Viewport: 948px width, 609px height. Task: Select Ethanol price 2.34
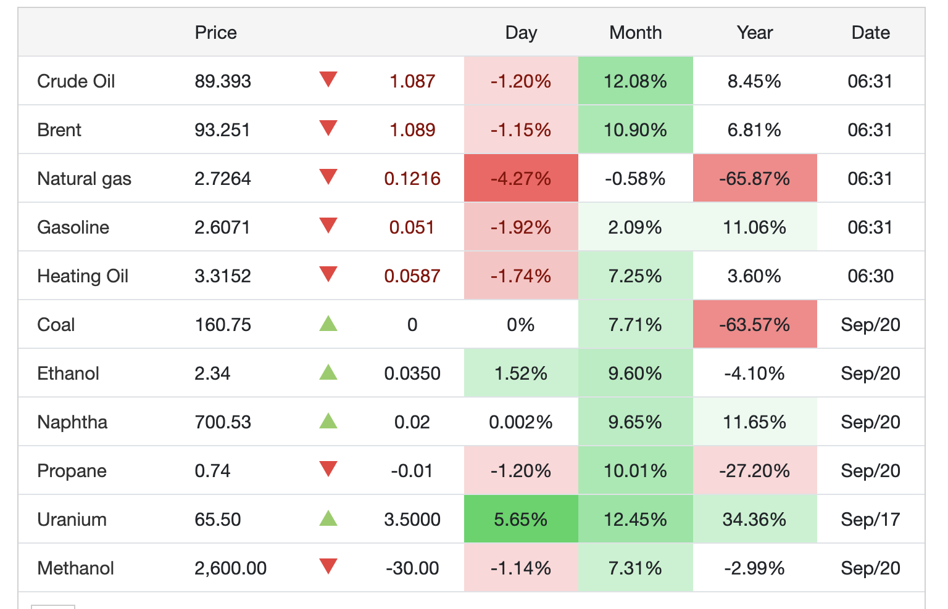point(212,373)
